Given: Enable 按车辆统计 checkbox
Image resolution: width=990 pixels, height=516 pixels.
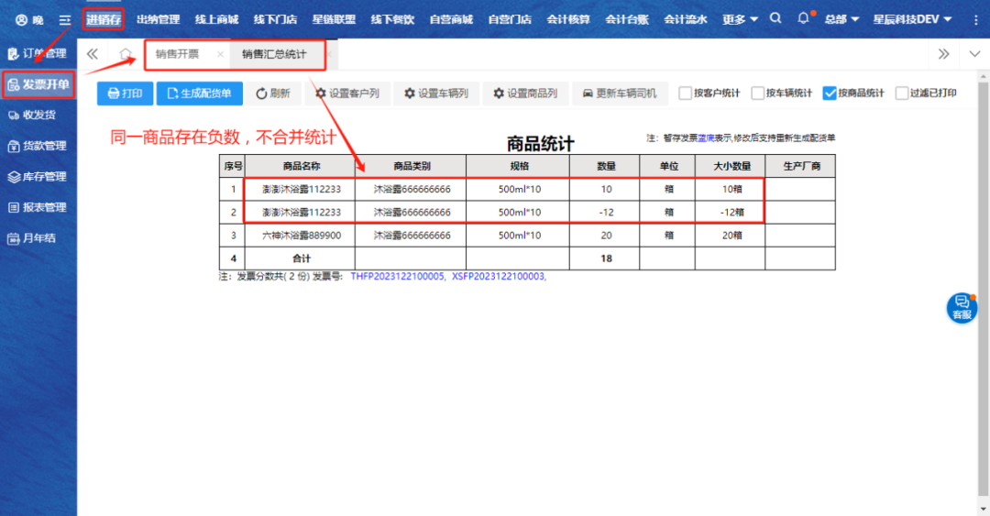Looking at the screenshot, I should (758, 93).
